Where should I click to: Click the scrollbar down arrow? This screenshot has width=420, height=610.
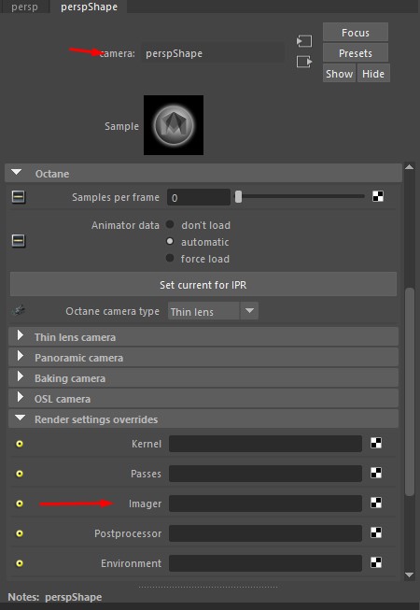(409, 575)
